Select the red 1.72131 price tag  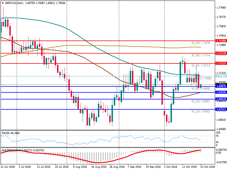[x=221, y=63]
